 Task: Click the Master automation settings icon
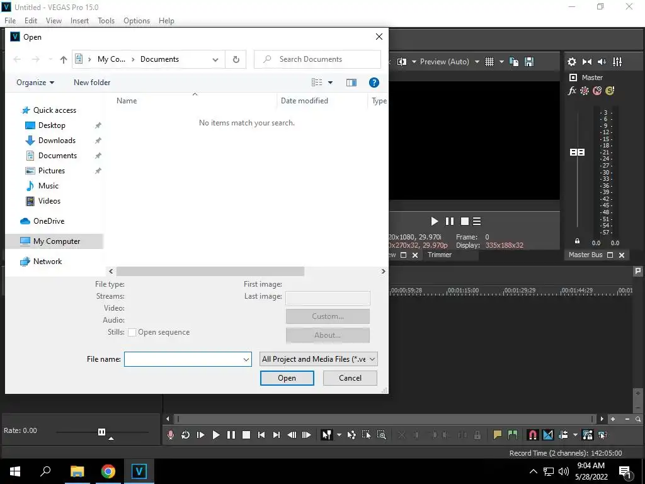pos(584,91)
